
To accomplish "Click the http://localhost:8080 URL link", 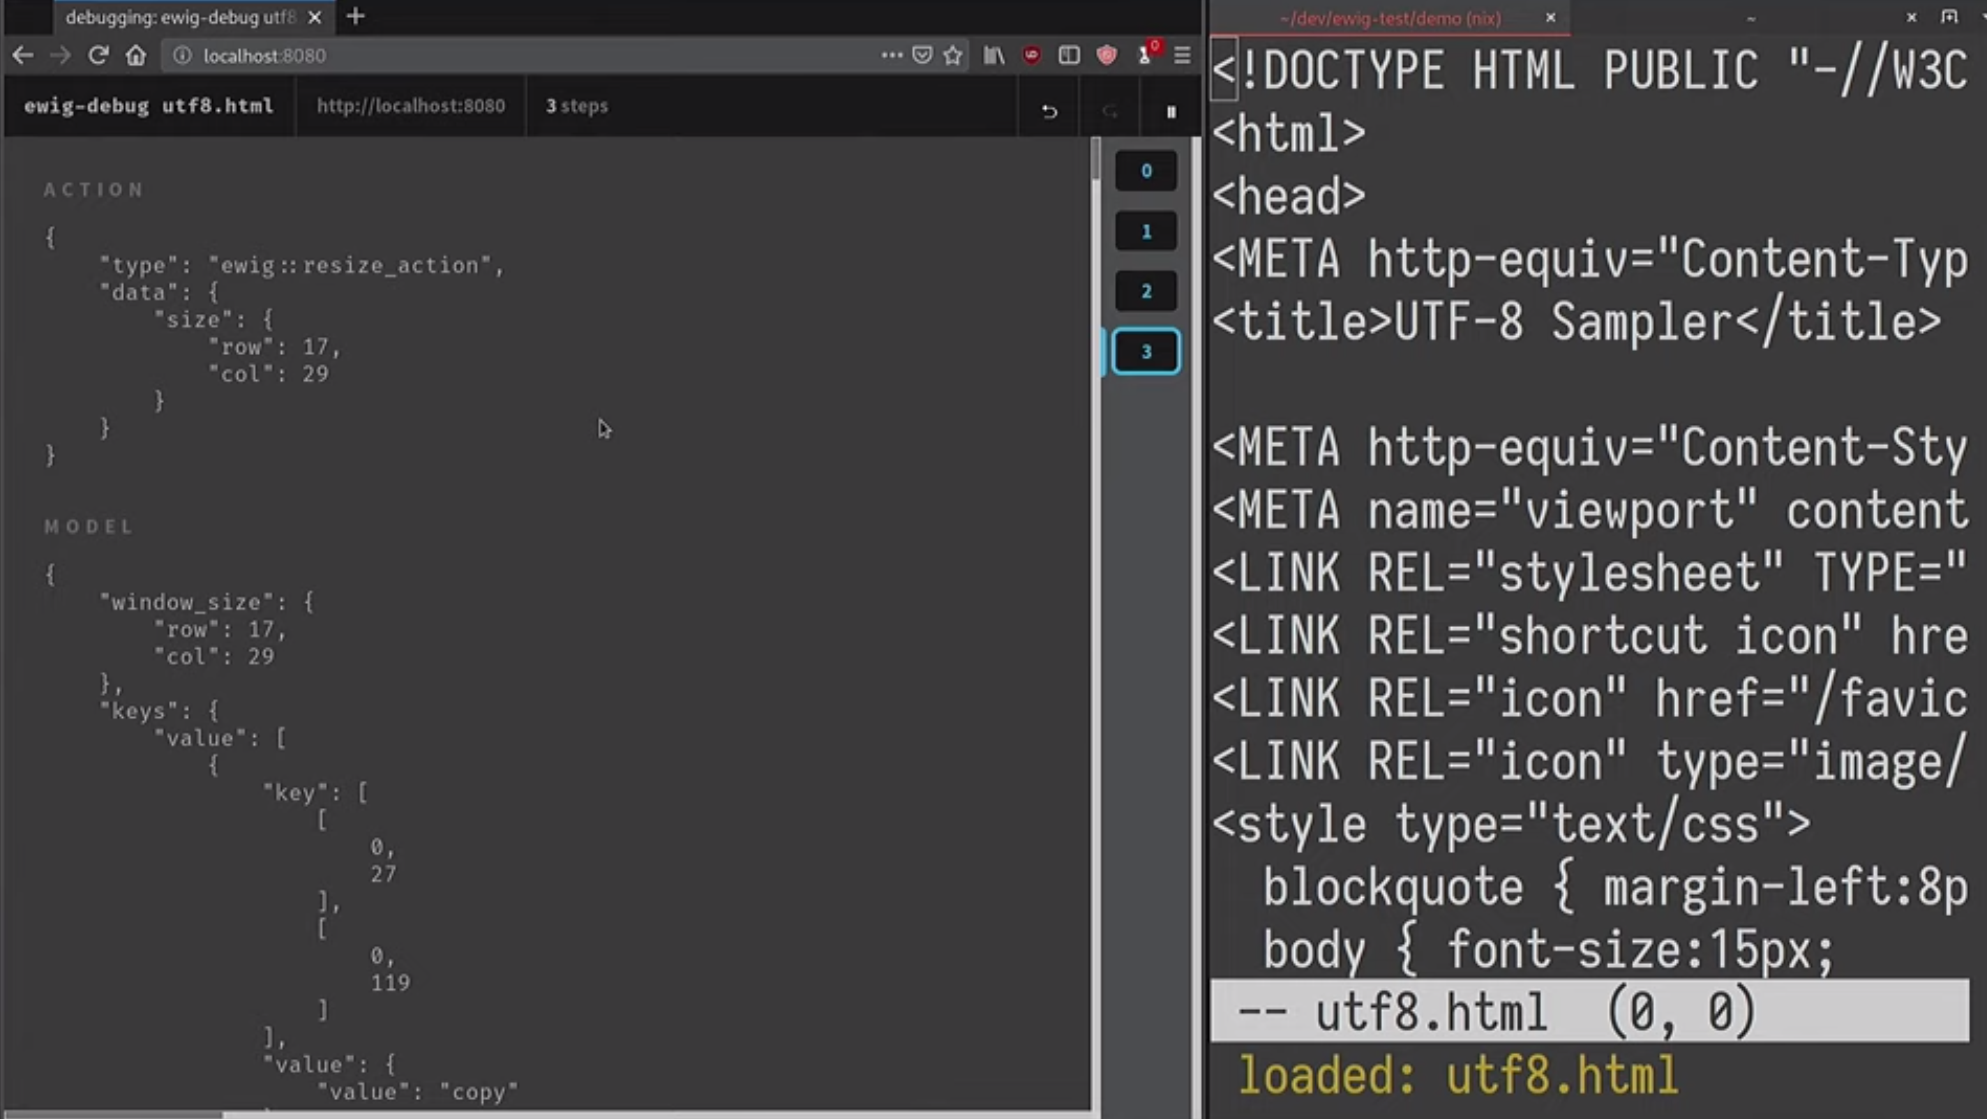I will (x=410, y=105).
